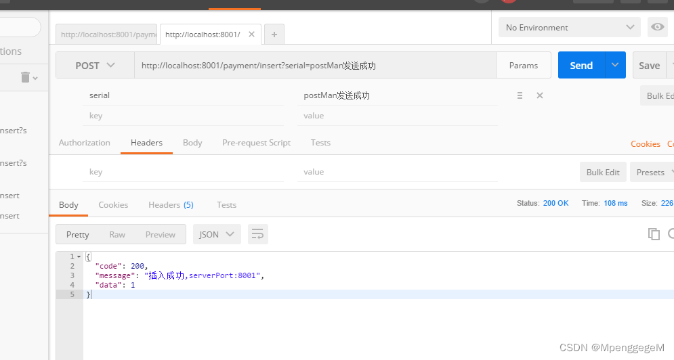The width and height of the screenshot is (674, 360).
Task: Send the request
Action: (x=581, y=65)
